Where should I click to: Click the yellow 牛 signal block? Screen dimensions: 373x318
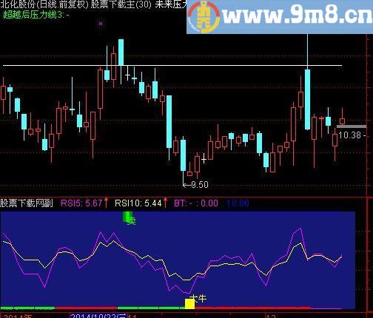190,304
